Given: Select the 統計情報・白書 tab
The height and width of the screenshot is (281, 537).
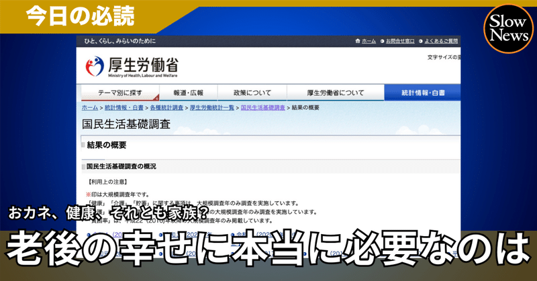Looking at the screenshot, I should click(423, 93).
